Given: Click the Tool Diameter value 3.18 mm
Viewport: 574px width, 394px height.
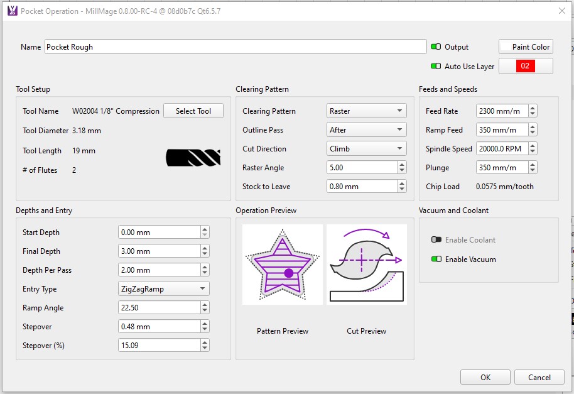Looking at the screenshot, I should [87, 130].
